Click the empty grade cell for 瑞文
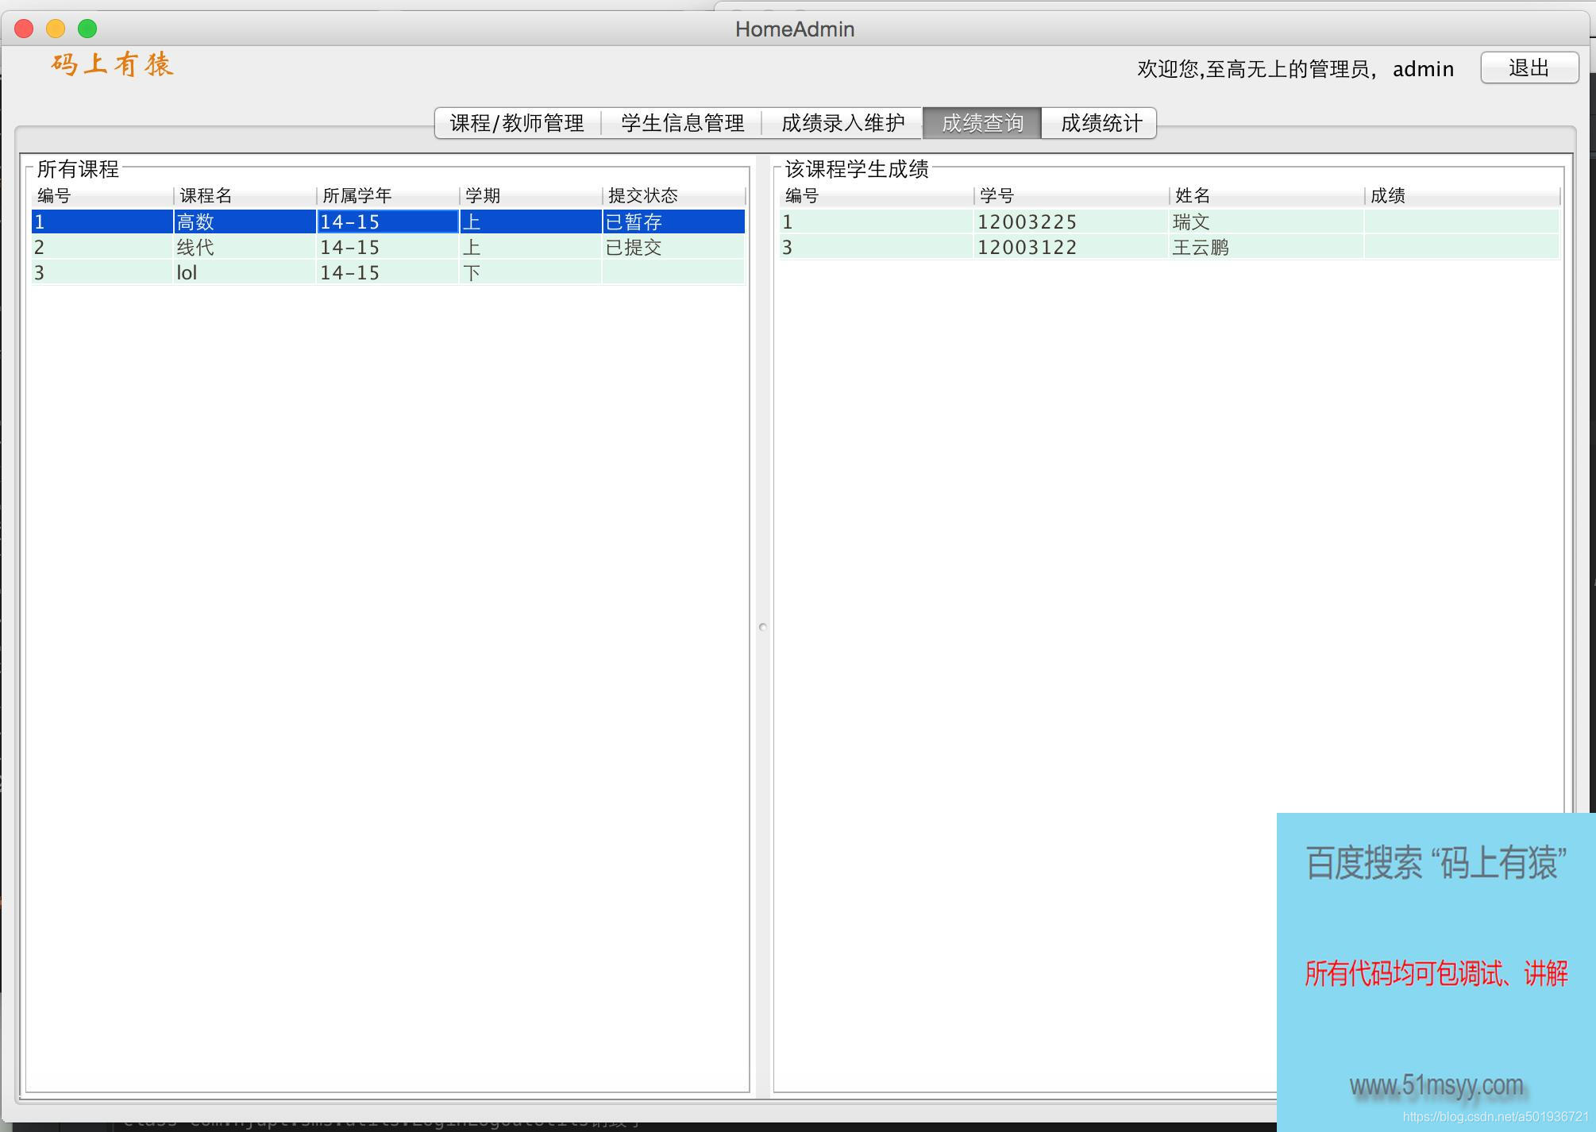Viewport: 1596px width, 1132px height. [x=1463, y=221]
